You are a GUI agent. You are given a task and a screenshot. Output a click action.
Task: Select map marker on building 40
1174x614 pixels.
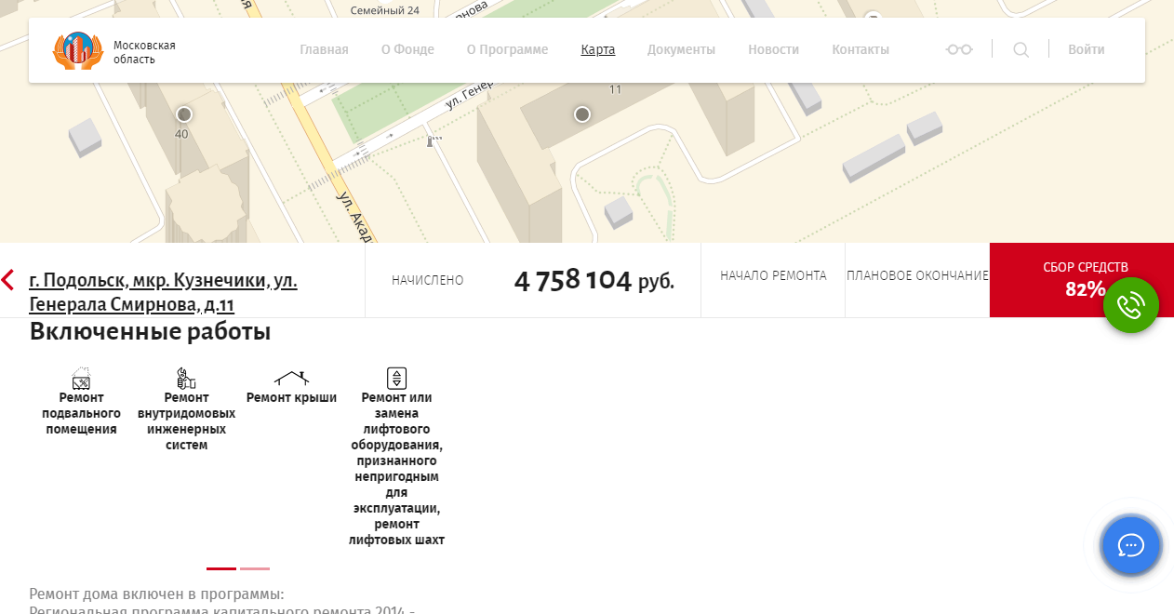point(184,114)
